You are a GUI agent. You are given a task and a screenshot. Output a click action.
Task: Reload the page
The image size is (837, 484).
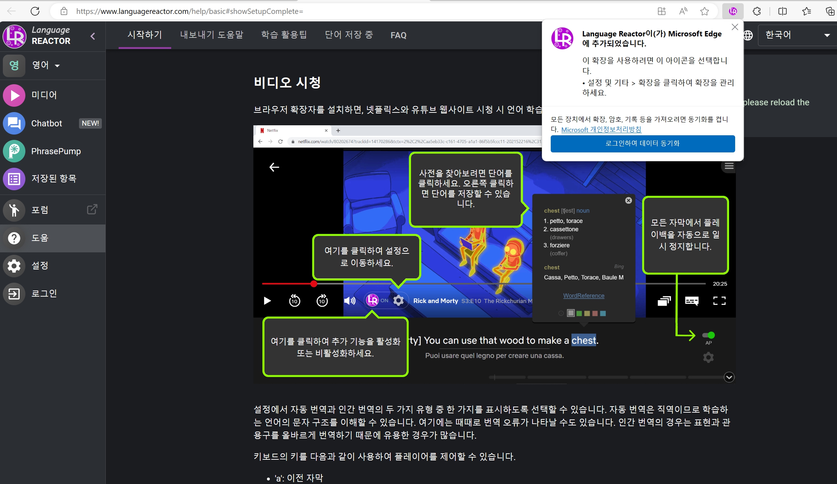tap(35, 11)
